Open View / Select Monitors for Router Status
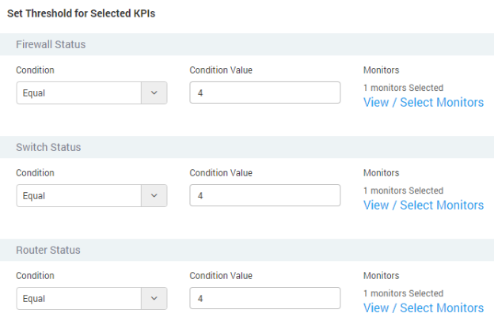The width and height of the screenshot is (494, 317). pos(424,308)
